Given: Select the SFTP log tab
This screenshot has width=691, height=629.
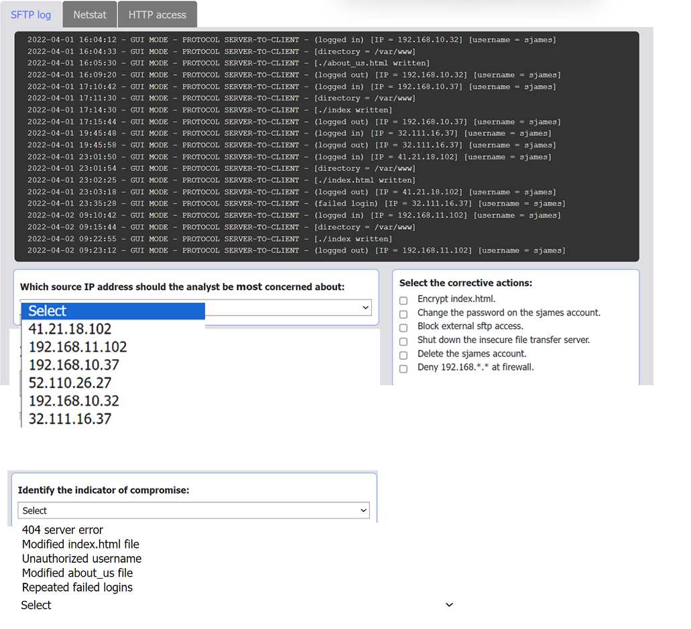Looking at the screenshot, I should pos(31,15).
